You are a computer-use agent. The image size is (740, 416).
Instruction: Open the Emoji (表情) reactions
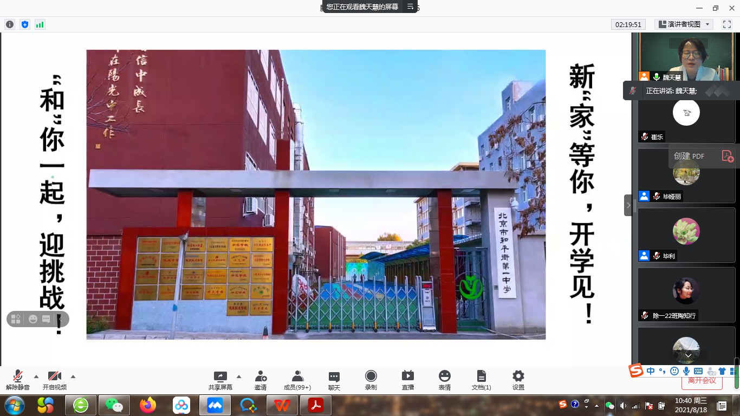[445, 380]
